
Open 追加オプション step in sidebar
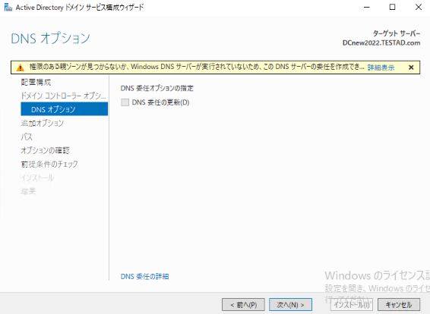click(x=43, y=123)
